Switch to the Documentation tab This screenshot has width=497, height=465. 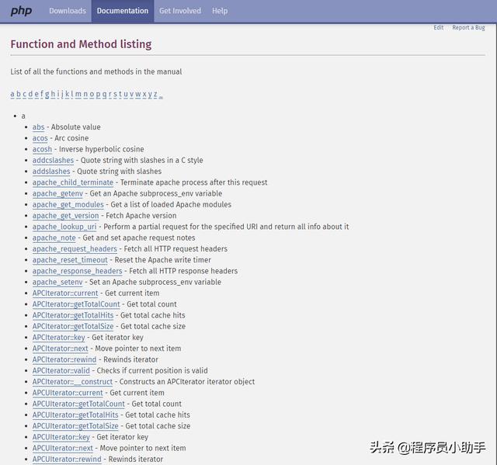[123, 11]
